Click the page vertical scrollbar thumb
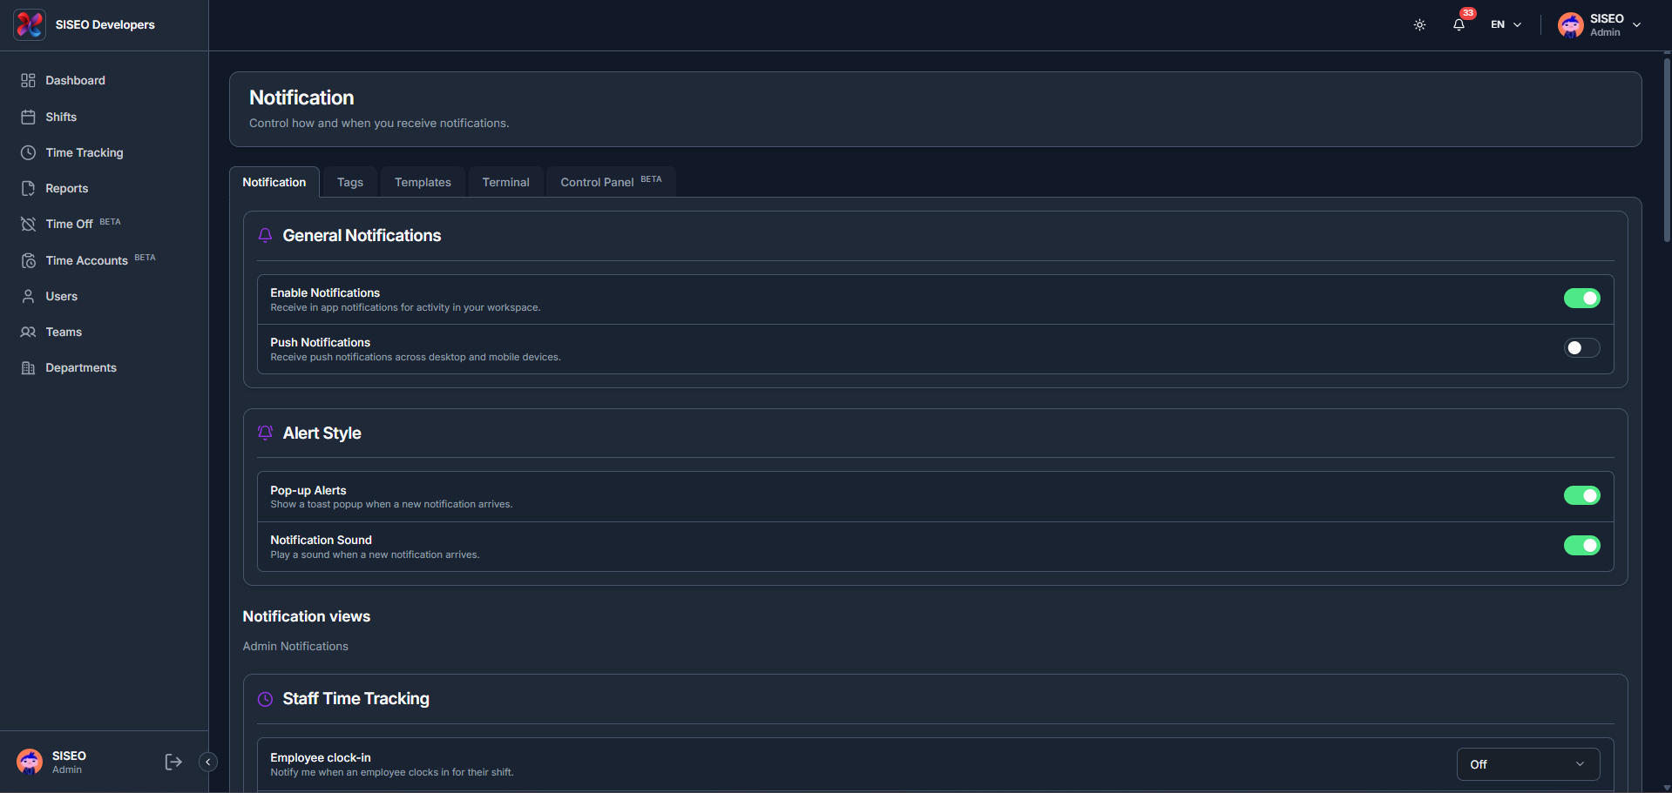The width and height of the screenshot is (1672, 793). pos(1666,148)
